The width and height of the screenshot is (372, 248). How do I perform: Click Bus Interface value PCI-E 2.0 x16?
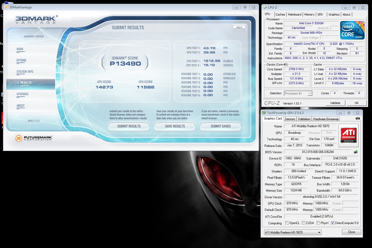(340, 165)
